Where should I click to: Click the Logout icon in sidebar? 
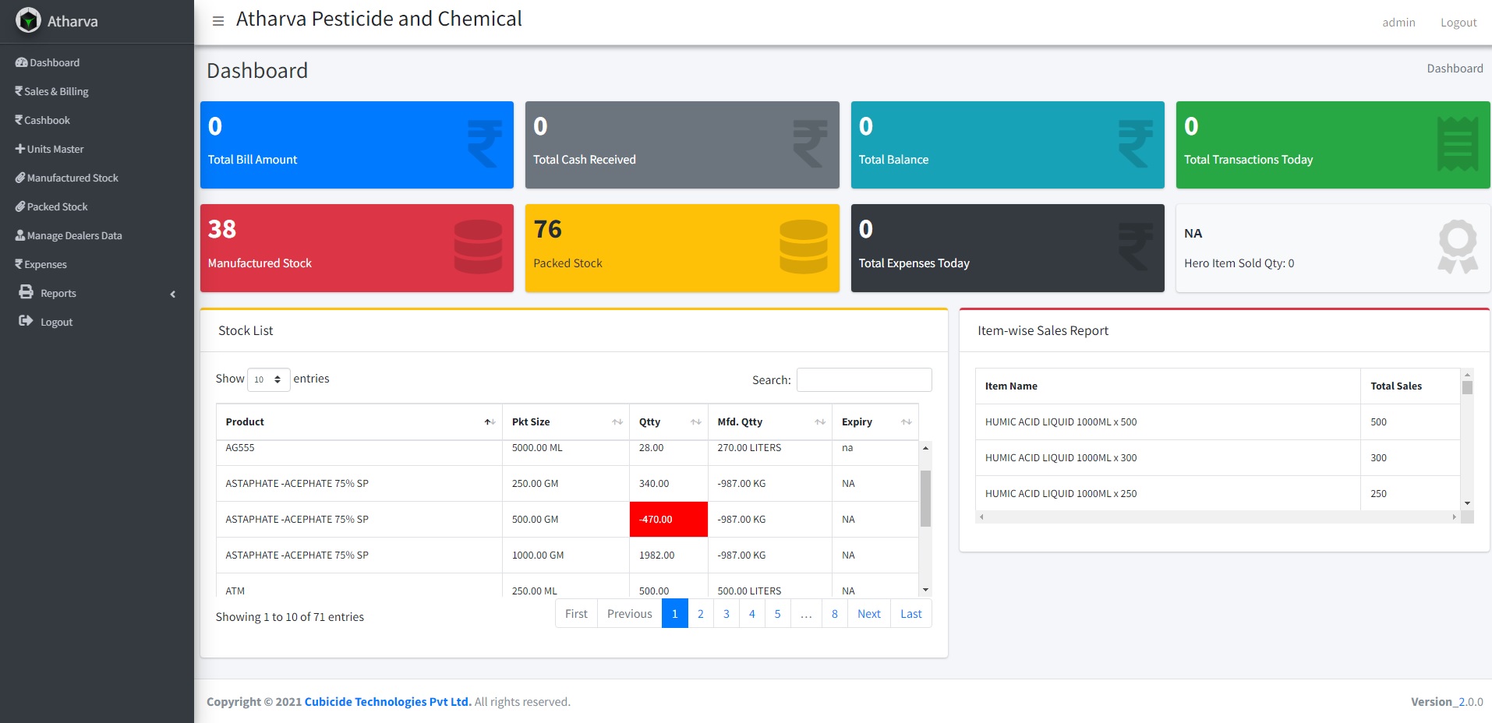27,321
